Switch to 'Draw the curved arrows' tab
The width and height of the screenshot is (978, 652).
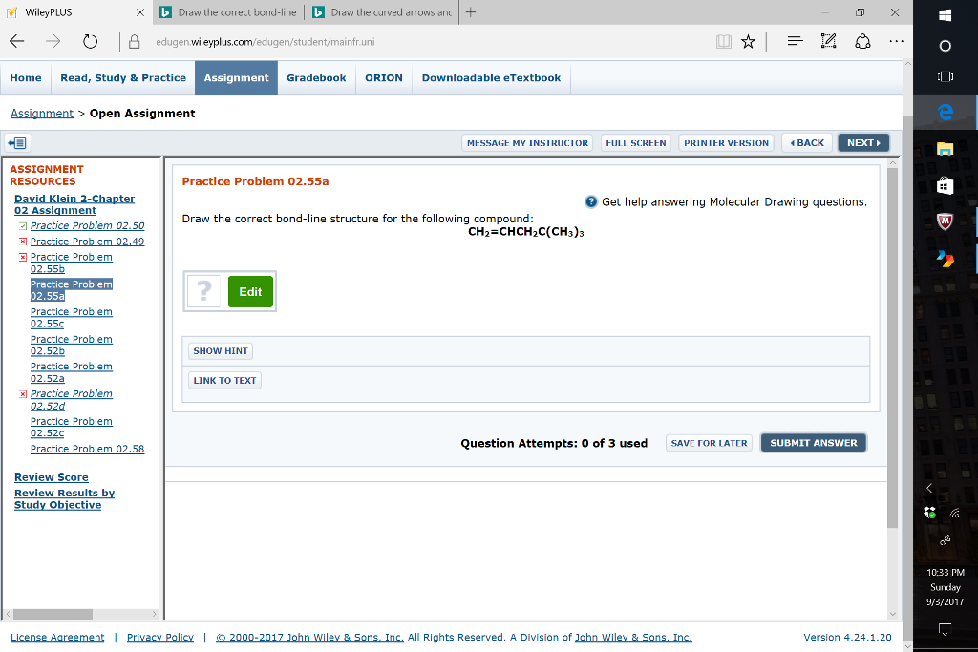click(382, 11)
